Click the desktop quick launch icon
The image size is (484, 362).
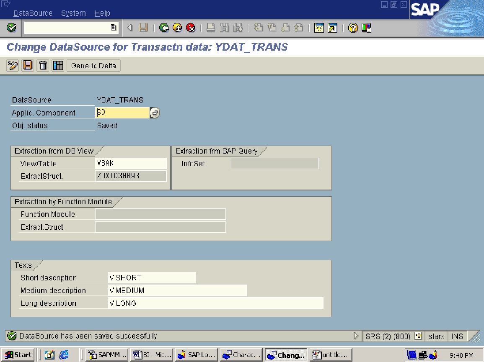pos(49,354)
